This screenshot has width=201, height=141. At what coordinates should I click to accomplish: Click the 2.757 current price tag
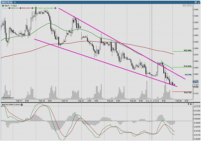196,85
